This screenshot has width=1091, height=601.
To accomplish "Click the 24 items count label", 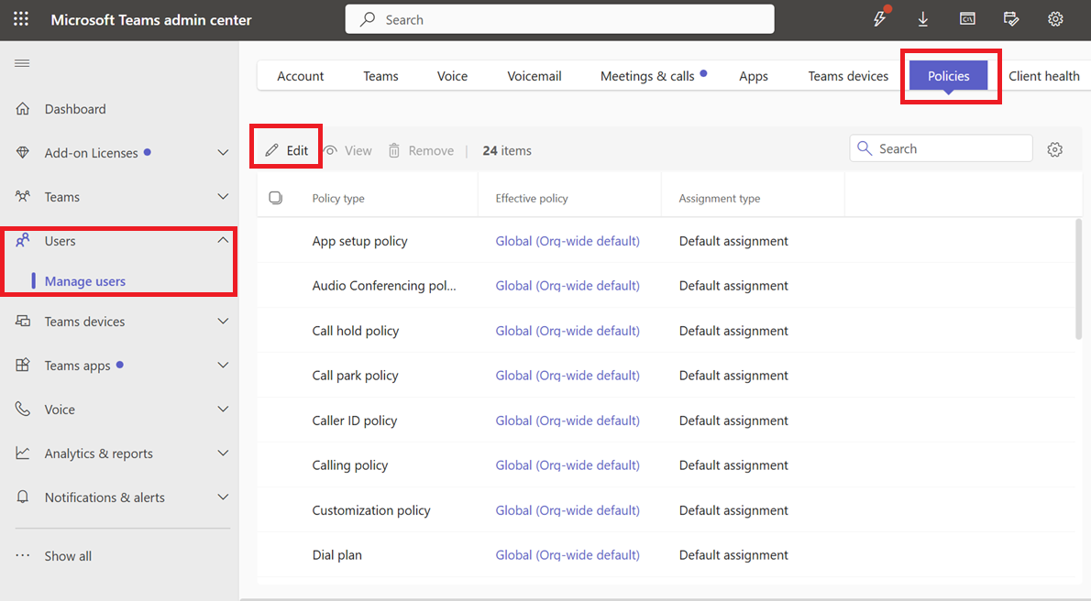I will [x=506, y=150].
